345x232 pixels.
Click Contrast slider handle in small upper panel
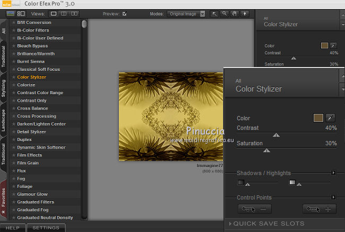[x=294, y=58]
